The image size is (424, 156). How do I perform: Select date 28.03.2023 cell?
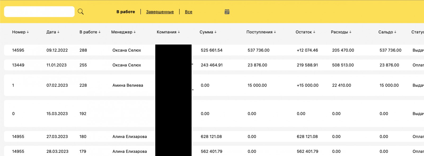click(58, 151)
